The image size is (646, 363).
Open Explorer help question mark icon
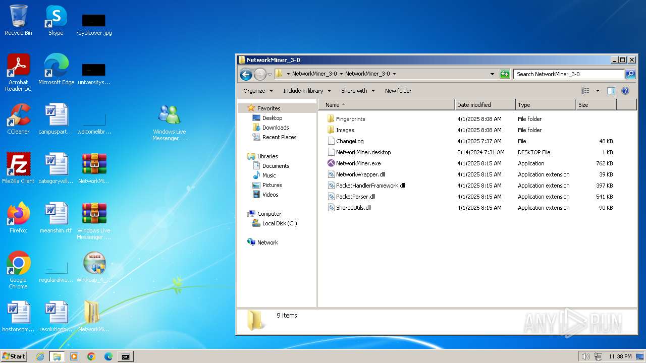tap(625, 91)
